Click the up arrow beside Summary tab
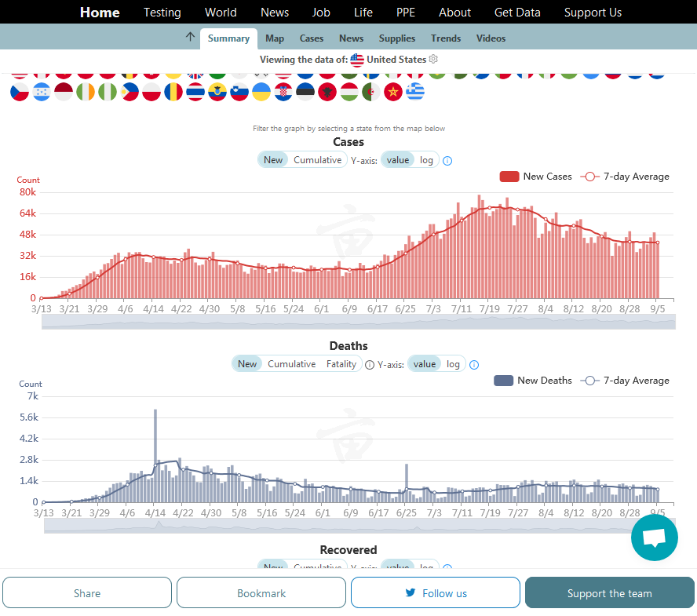The width and height of the screenshot is (697, 616). 190,37
